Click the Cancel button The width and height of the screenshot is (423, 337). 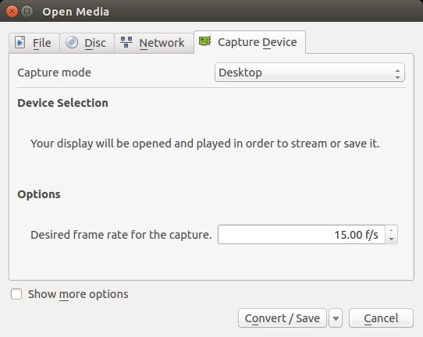coord(381,318)
